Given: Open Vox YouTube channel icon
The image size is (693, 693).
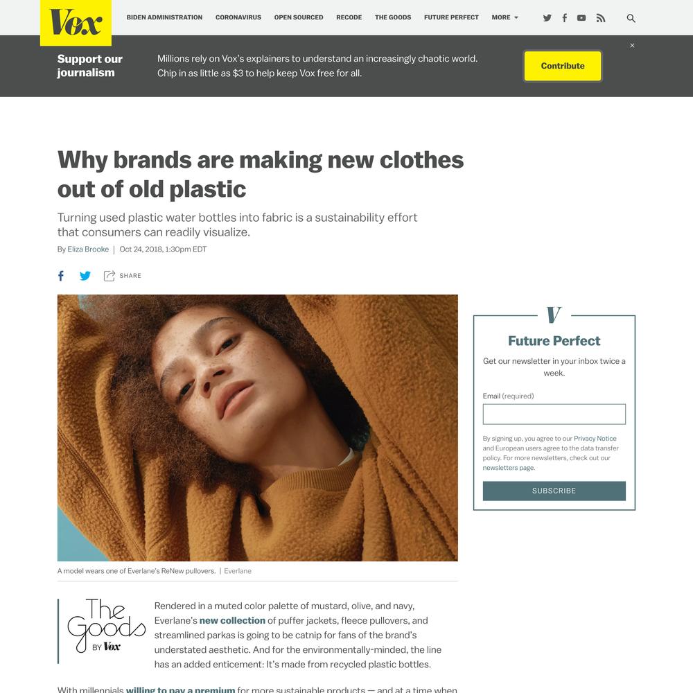Looking at the screenshot, I should (581, 18).
